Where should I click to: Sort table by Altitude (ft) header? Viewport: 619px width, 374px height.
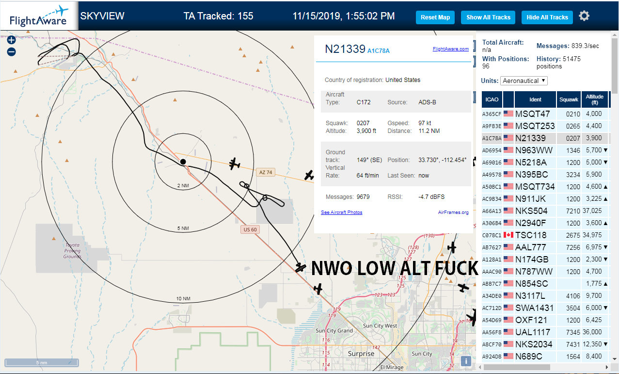(x=595, y=99)
